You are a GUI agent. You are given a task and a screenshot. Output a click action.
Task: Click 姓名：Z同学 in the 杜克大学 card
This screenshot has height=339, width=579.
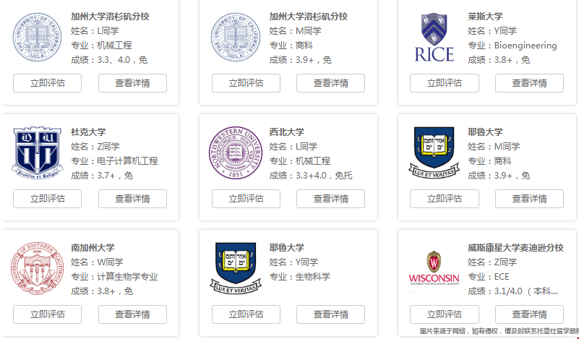(95, 147)
